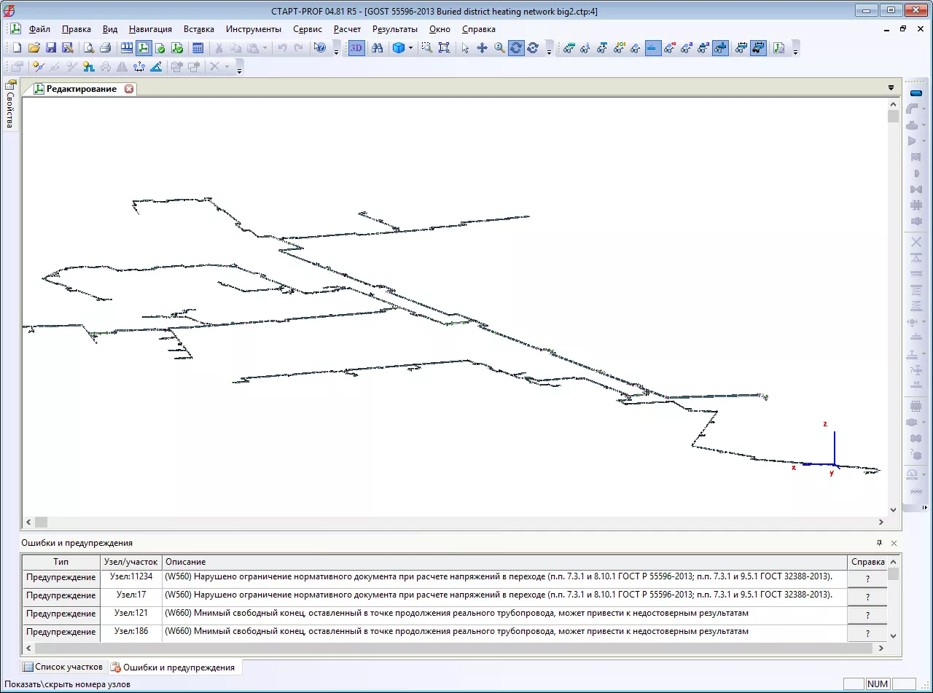Click help '?' button for Узел:11234

(x=867, y=579)
